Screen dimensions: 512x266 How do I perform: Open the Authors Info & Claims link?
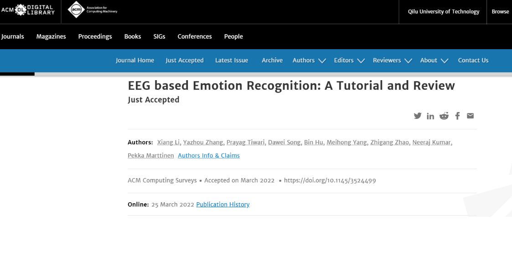coord(208,155)
